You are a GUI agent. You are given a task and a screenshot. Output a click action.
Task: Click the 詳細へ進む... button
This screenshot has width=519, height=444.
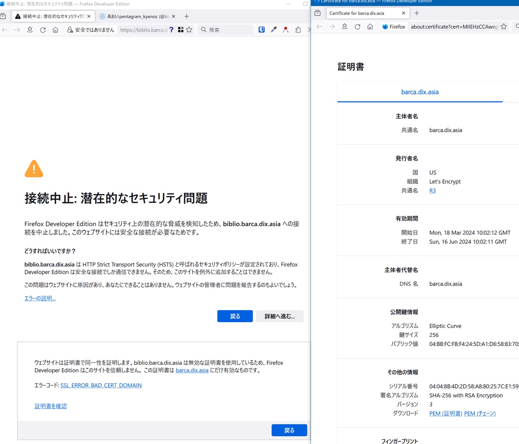click(279, 316)
